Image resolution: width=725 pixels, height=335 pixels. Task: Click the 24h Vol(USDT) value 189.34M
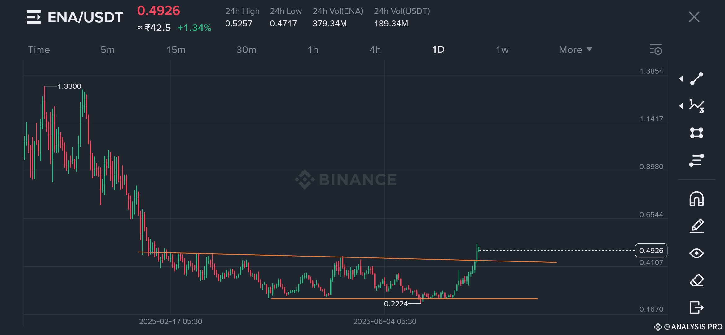391,24
